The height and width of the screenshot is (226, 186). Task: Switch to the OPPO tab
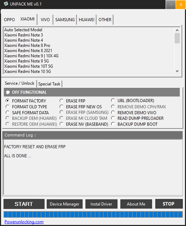(x=9, y=19)
